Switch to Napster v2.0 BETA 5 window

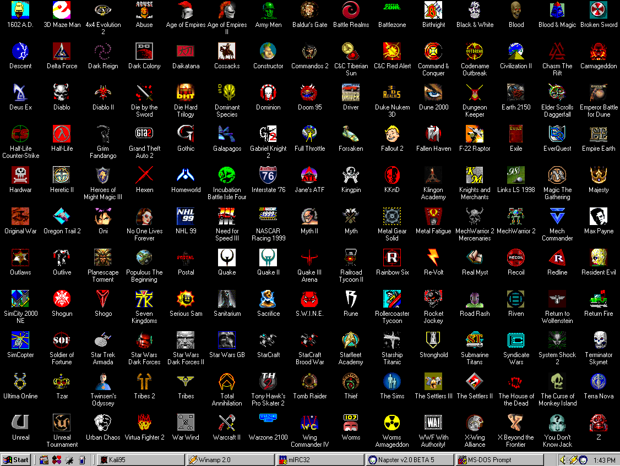coord(410,460)
